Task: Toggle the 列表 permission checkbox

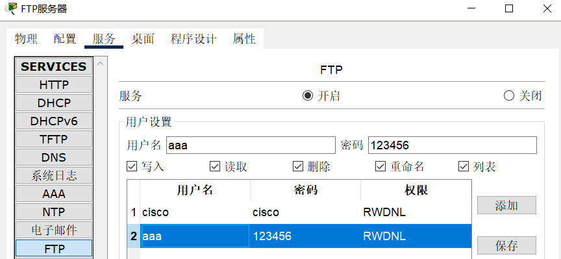Action: click(x=464, y=166)
